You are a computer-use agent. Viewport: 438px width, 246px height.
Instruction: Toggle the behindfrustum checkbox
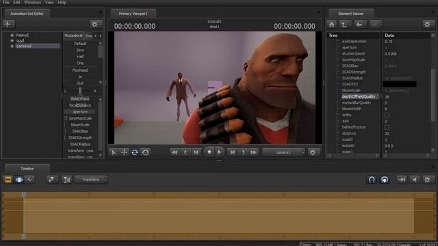coord(387,127)
